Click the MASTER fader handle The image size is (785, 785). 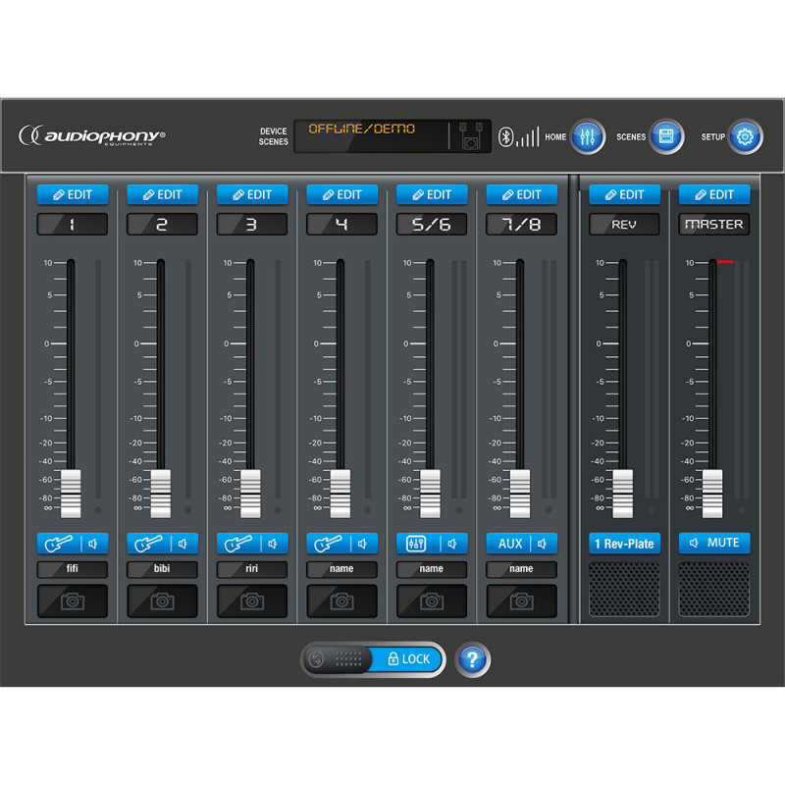click(712, 494)
